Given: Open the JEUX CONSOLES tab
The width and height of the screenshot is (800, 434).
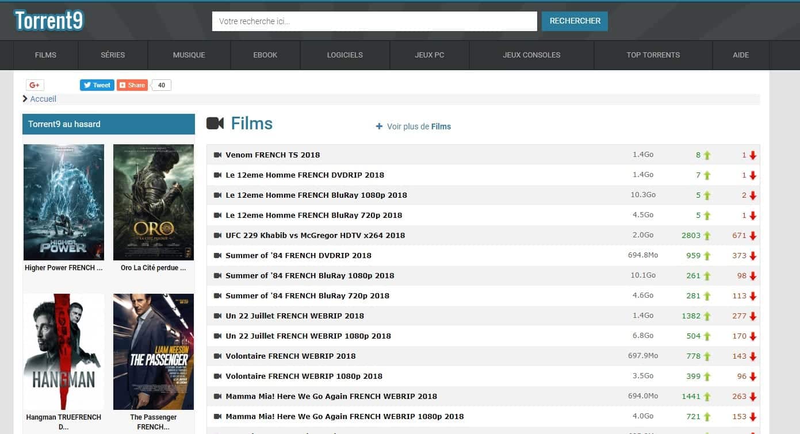Looking at the screenshot, I should (530, 55).
